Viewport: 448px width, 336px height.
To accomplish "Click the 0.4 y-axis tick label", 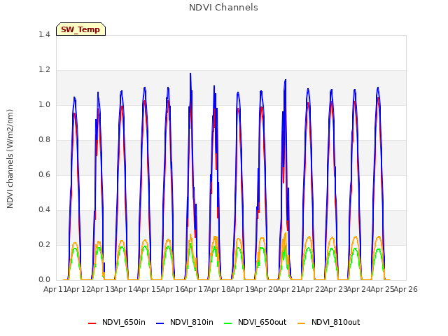I will tap(44, 210).
